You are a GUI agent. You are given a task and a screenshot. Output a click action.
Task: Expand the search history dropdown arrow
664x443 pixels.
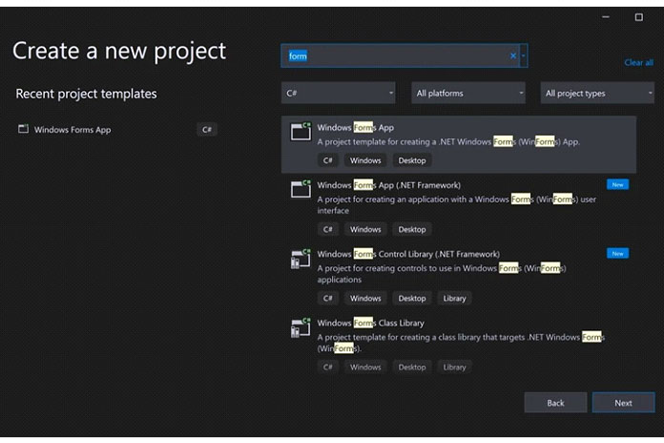524,56
